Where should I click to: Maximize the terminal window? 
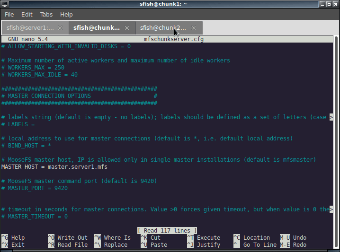point(329,4)
